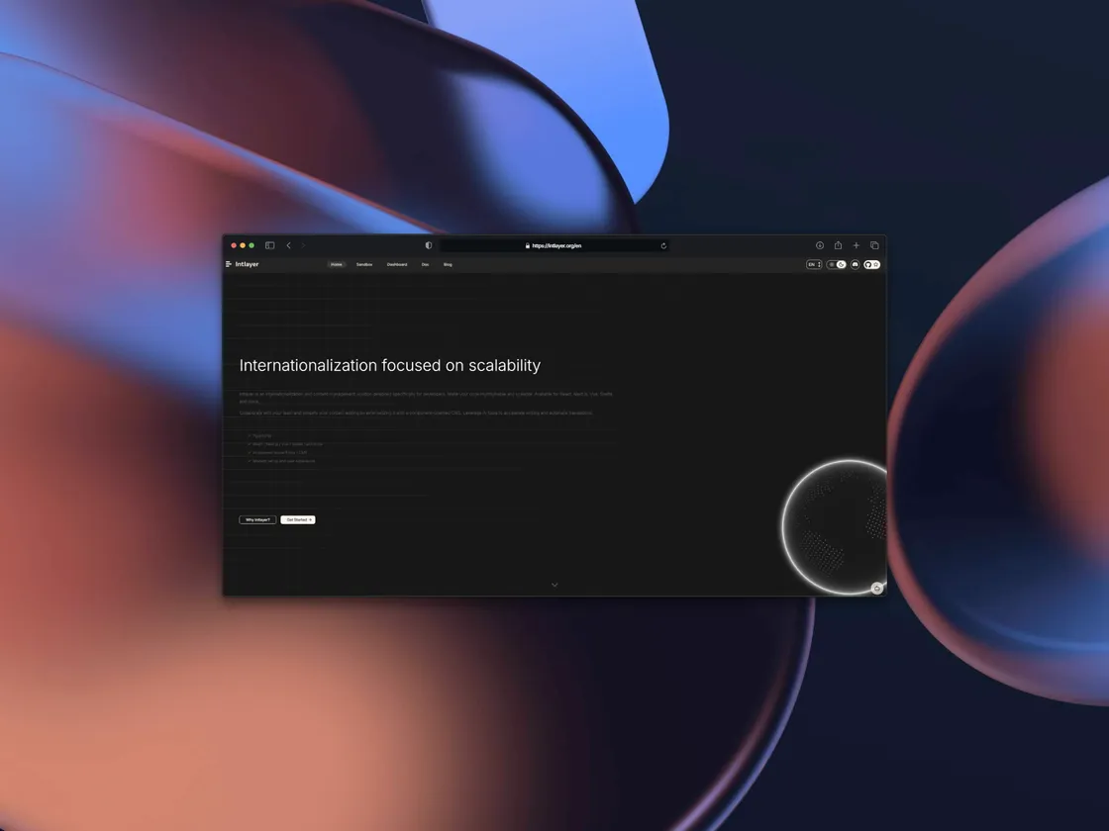Click the browser forward arrow
The image size is (1109, 831).
point(303,245)
